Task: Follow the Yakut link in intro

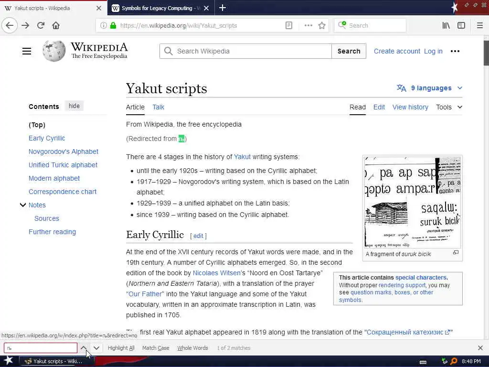Action: point(242,157)
